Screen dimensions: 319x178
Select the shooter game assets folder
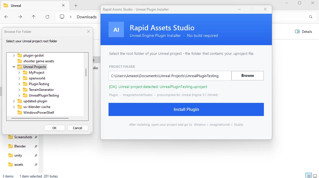(x=36, y=61)
